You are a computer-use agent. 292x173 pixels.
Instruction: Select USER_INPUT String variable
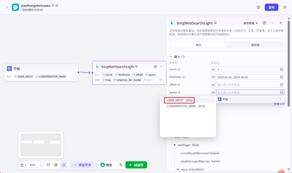point(188,100)
